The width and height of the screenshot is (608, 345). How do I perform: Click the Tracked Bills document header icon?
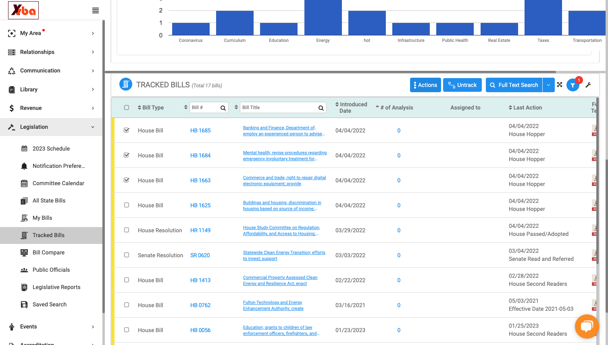click(126, 85)
